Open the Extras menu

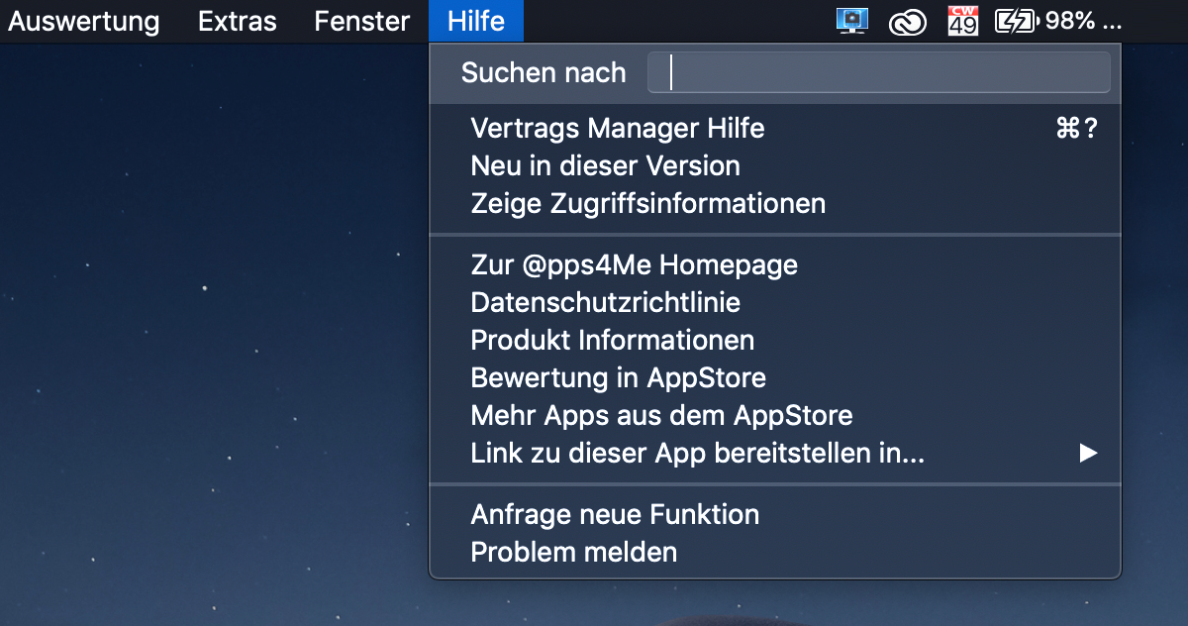[238, 21]
